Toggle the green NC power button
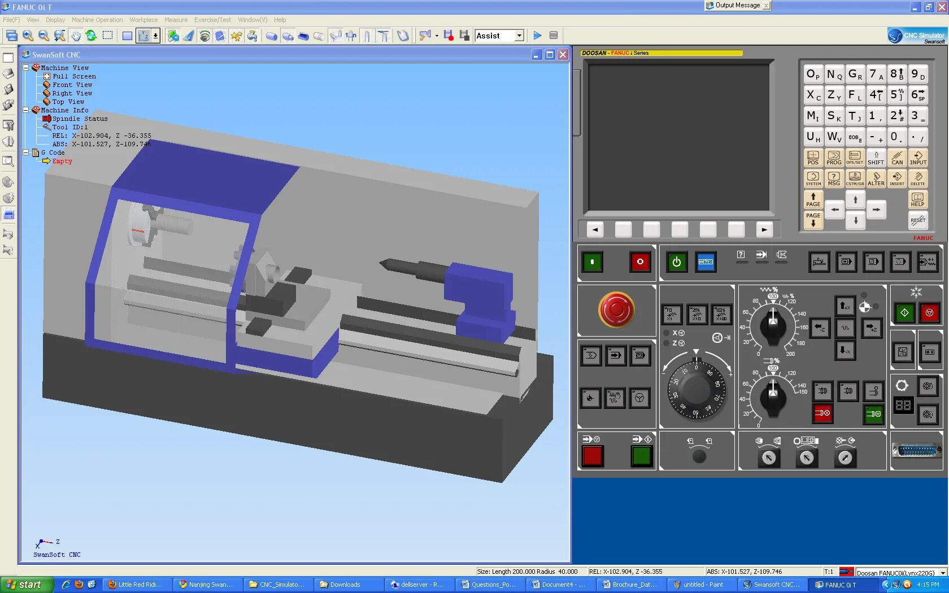Screen dimensions: 949x593 677,261
